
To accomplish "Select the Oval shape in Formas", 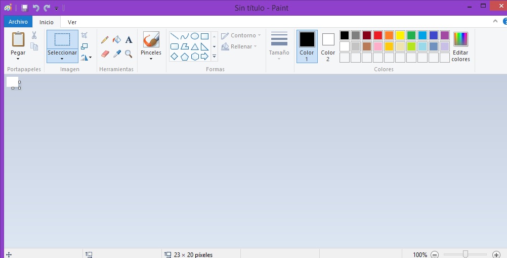I will [194, 36].
